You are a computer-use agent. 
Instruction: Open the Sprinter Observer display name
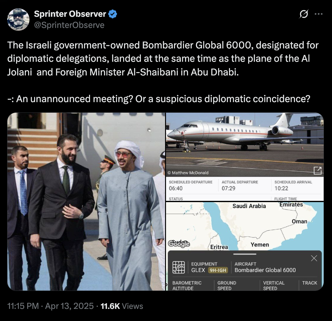[70, 14]
